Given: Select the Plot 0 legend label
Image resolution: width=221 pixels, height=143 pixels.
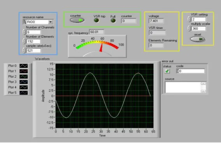Looking at the screenshot, I should click(x=12, y=66).
